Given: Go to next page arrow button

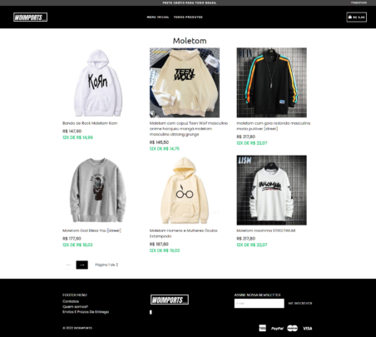Looking at the screenshot, I should [x=82, y=265].
